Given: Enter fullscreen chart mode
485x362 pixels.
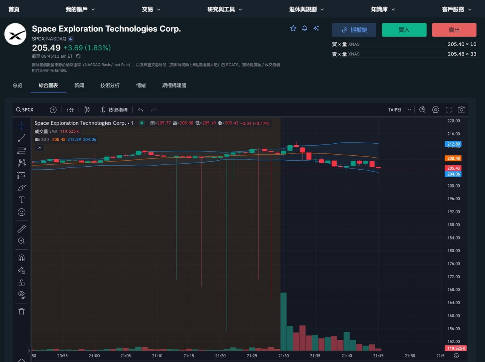Looking at the screenshot, I should click(x=448, y=110).
